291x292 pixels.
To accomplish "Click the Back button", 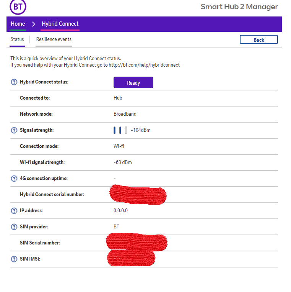I will [258, 40].
